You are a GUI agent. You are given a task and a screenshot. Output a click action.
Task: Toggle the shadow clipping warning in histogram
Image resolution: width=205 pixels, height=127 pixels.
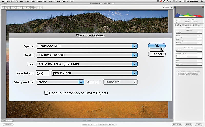[175, 7]
